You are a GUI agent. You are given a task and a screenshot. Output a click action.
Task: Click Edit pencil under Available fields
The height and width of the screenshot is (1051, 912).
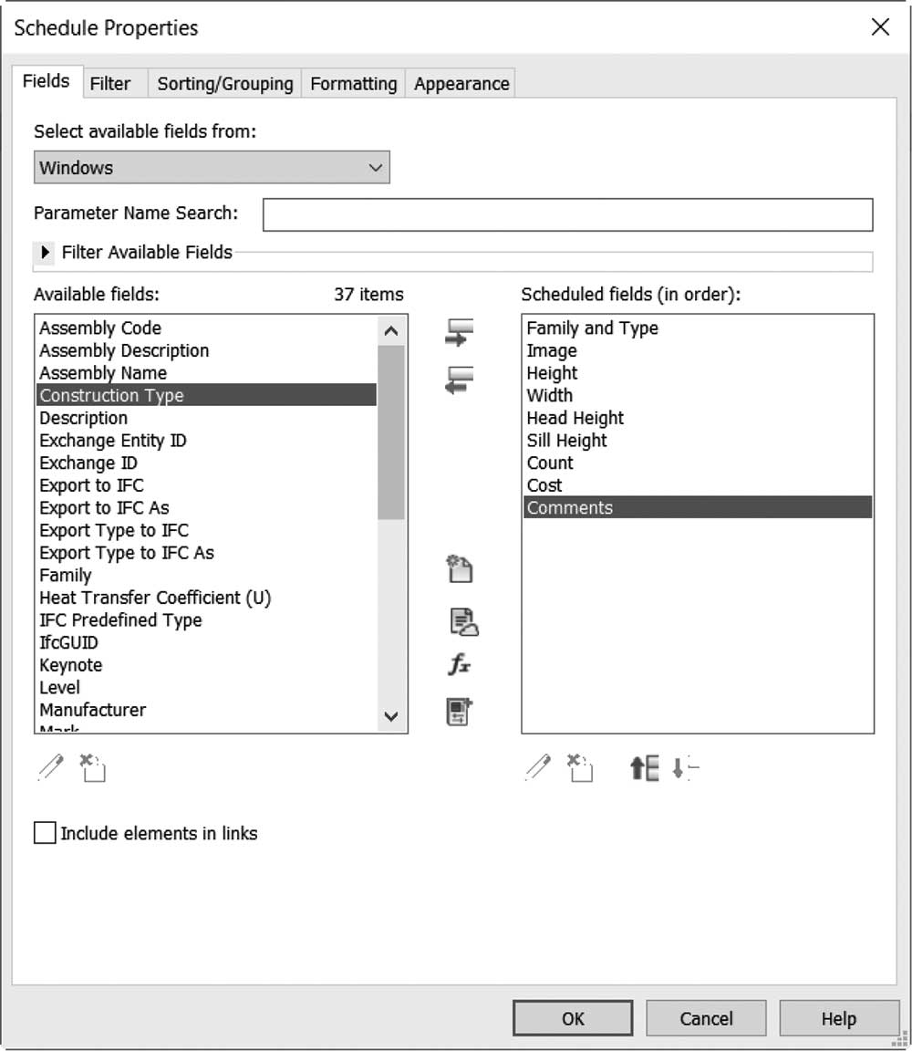51,767
